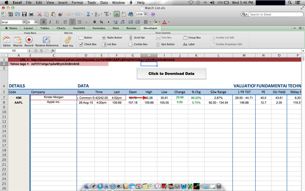Open the ribbon settings gear menu
Image resolution: width=305 pixels, height=191 pixels.
[x=301, y=28]
